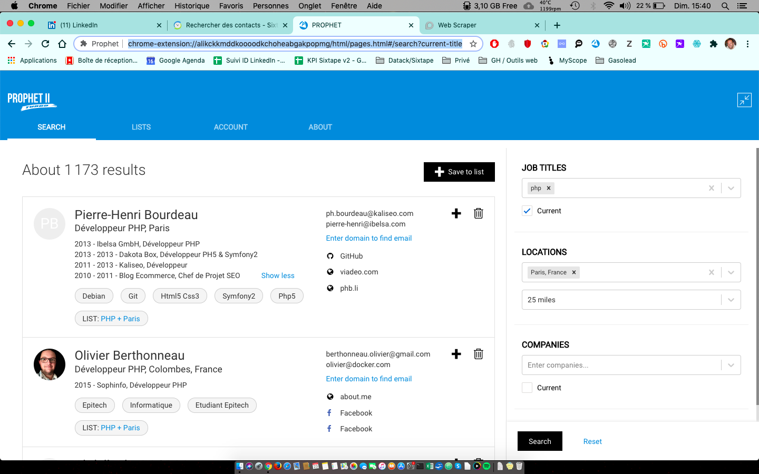759x474 pixels.
Task: Click the plus icon for Olivier Berthonneau
Action: pos(456,354)
